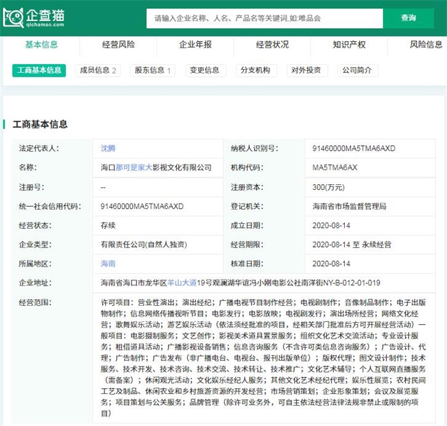
Task: Click the 存续 business status value
Action: tap(108, 225)
